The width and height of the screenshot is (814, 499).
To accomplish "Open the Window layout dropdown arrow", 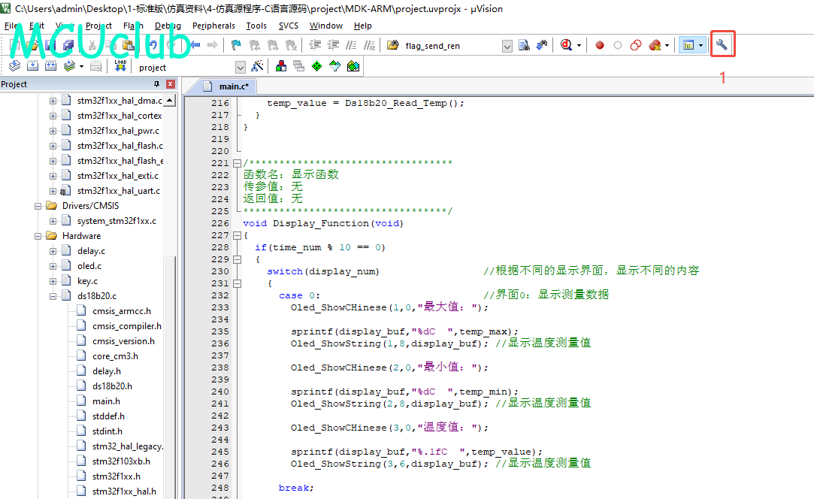I will pos(701,45).
